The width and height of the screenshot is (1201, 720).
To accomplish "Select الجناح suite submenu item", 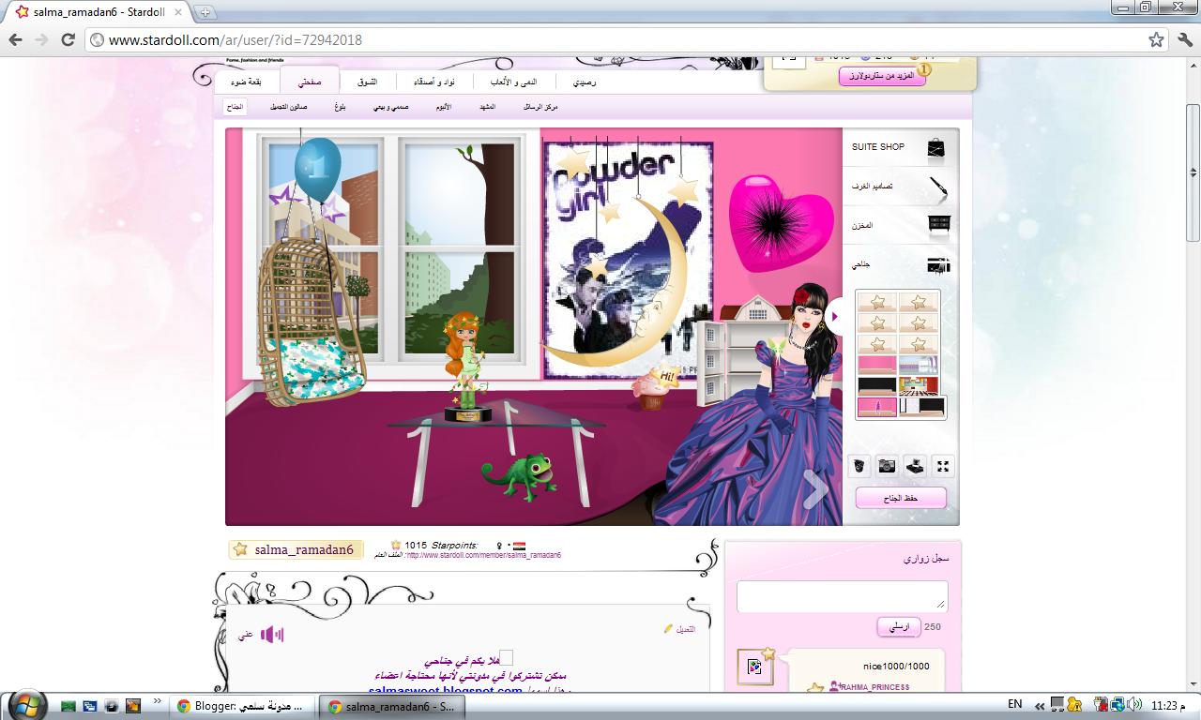I will pos(235,107).
